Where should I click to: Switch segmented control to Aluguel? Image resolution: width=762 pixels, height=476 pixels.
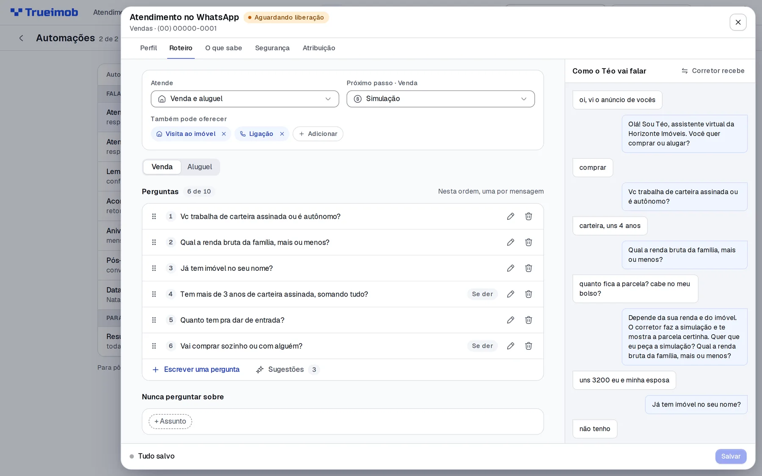click(x=200, y=167)
